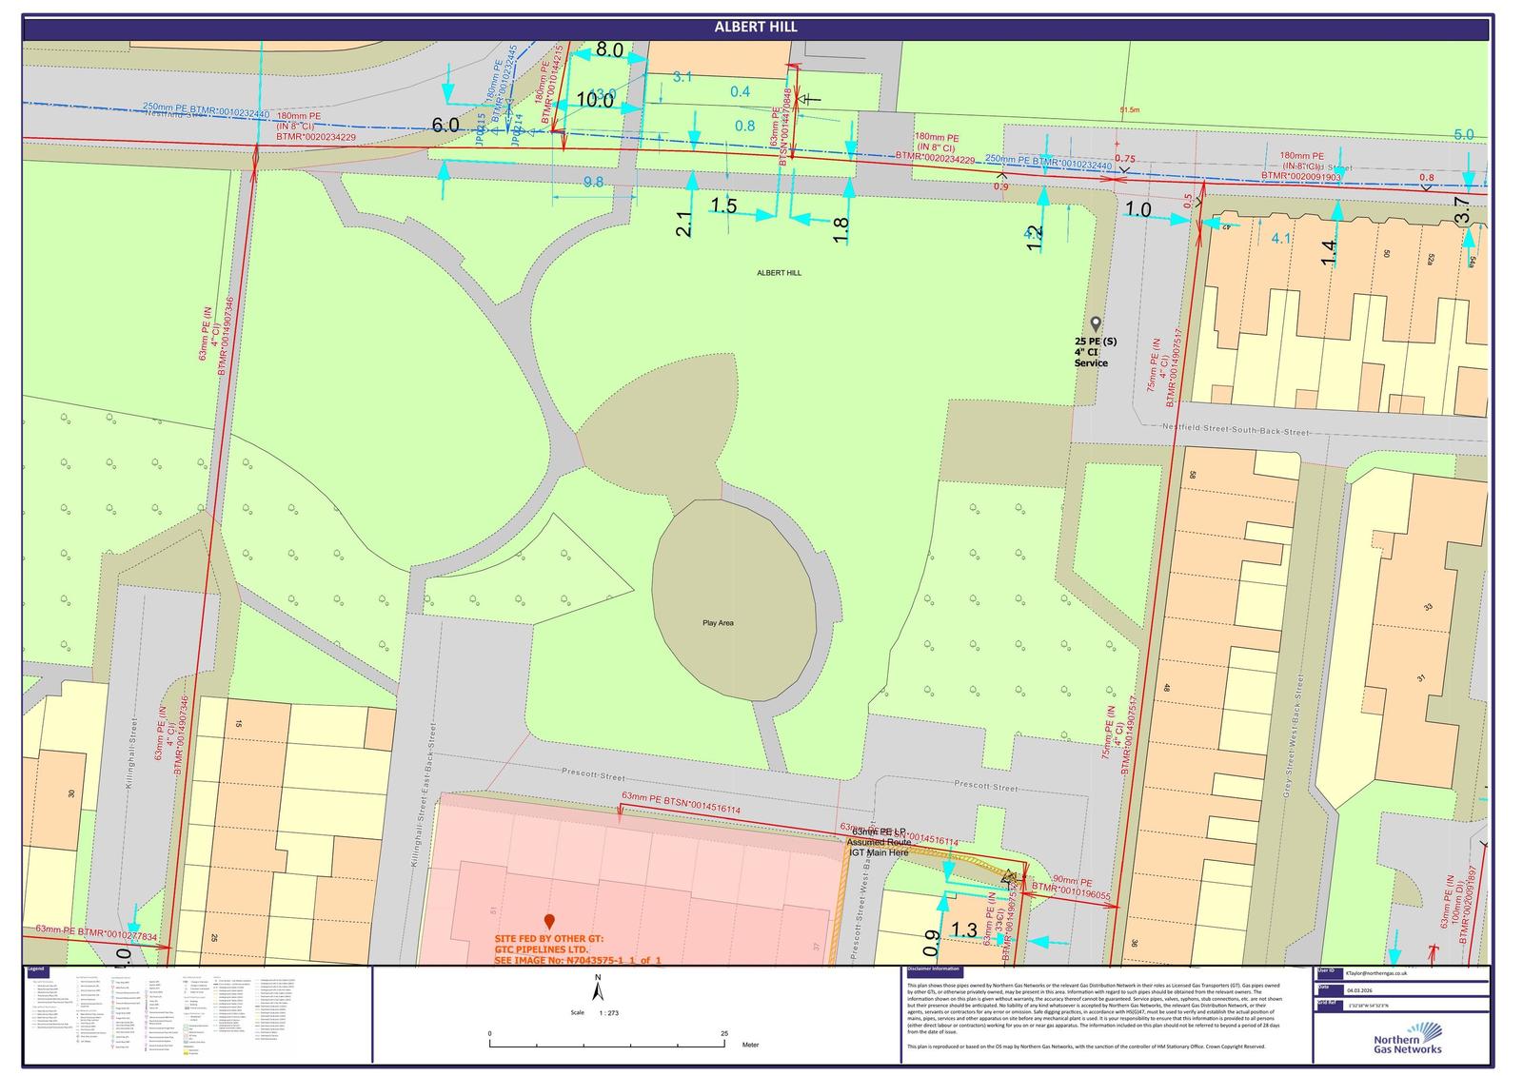This screenshot has width=1523, height=1076.
Task: Click the Nestfield Street South Back Street label
Action: pos(1236,430)
